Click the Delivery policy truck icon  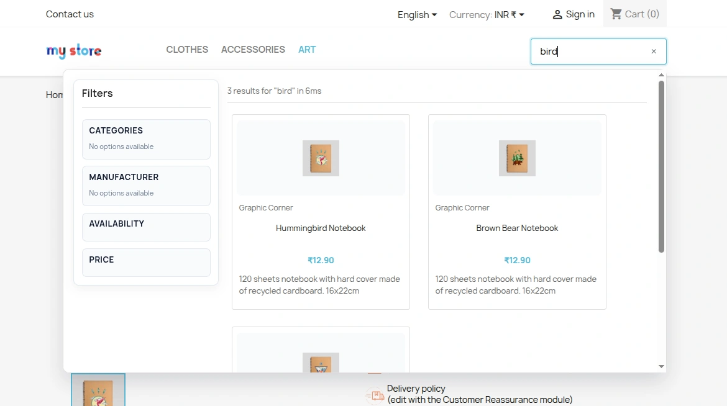375,395
